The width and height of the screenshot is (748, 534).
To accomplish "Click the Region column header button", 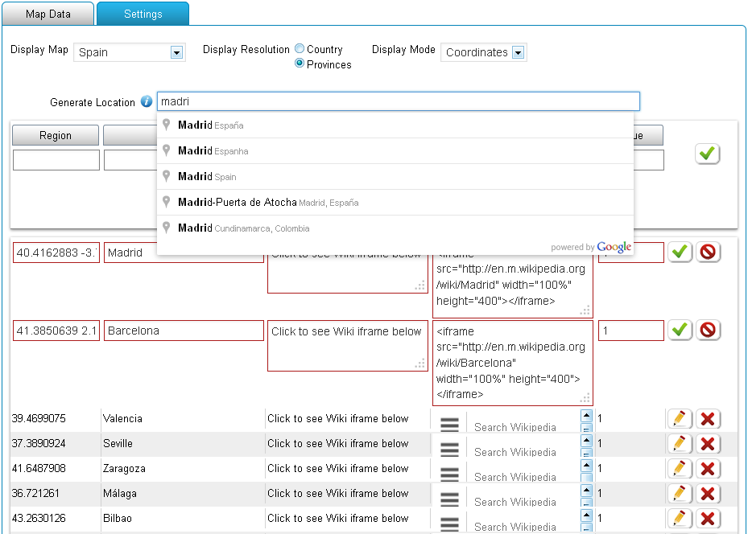I will tap(56, 135).
